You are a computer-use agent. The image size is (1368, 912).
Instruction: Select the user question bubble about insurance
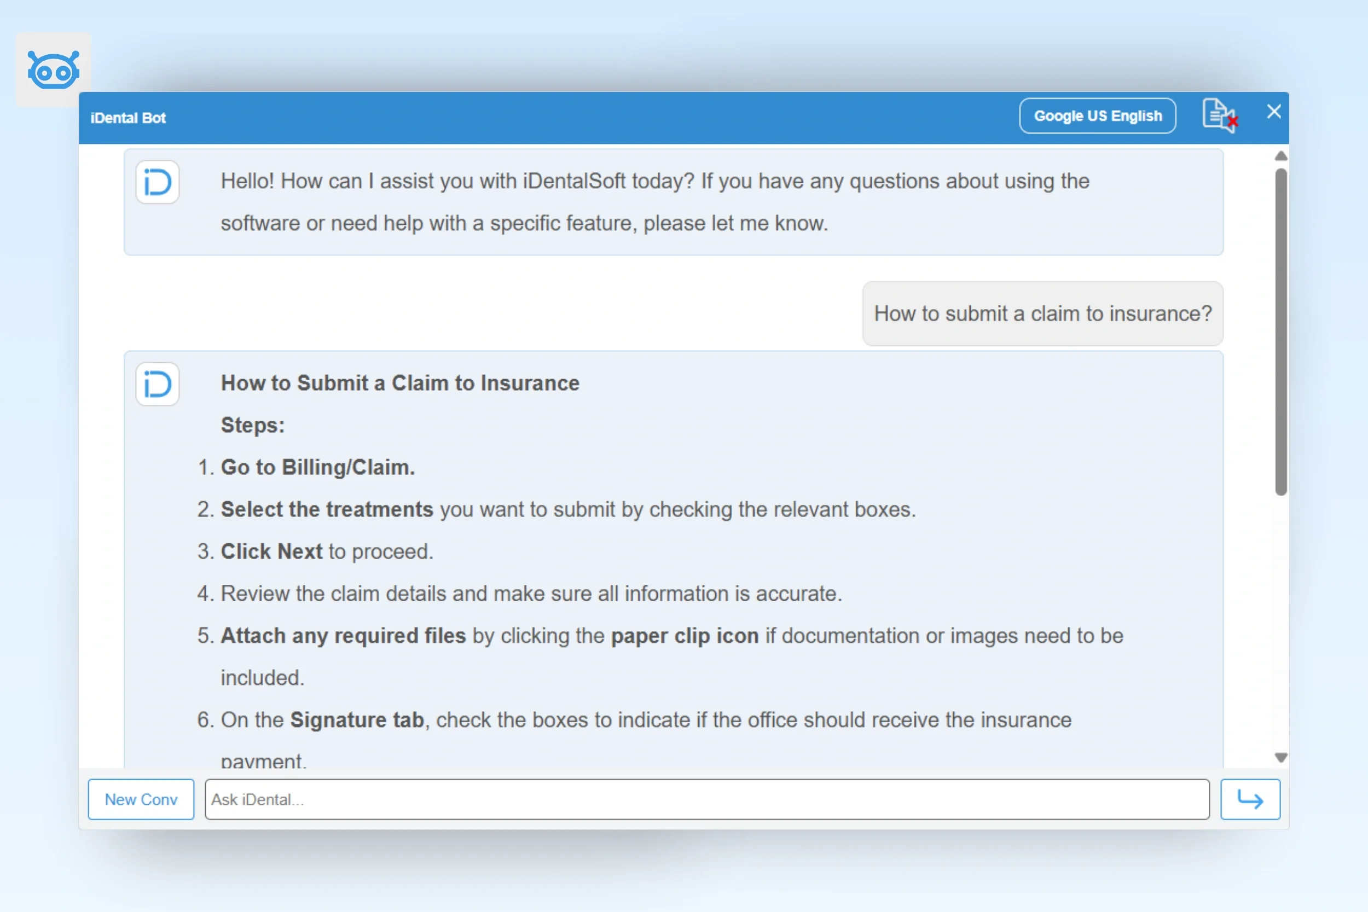1042,313
